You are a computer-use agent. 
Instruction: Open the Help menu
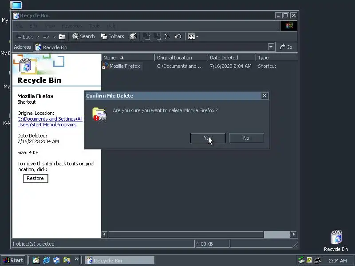pyautogui.click(x=112, y=26)
